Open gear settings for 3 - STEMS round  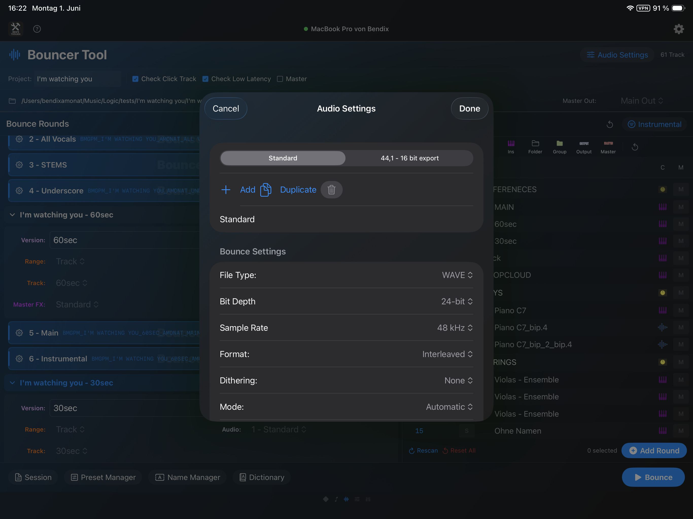coord(20,165)
